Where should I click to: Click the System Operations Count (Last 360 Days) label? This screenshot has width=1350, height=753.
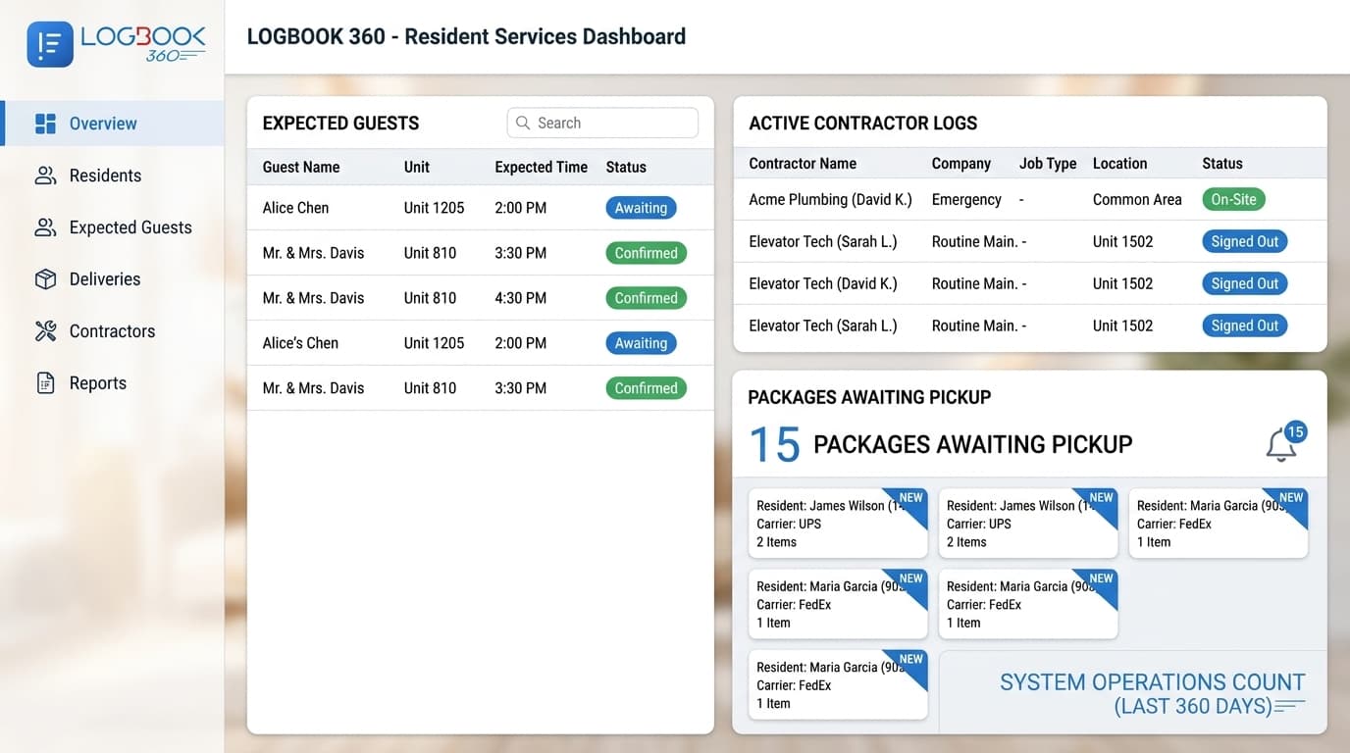pyautogui.click(x=1153, y=694)
